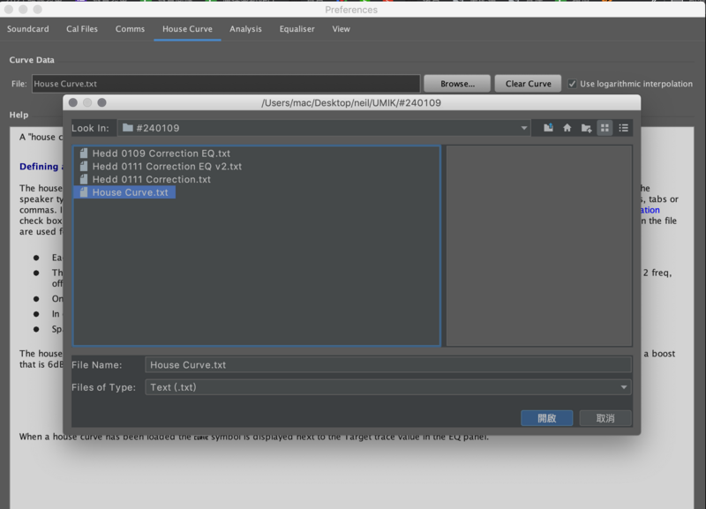
Task: Click the File Name input field
Action: [388, 364]
